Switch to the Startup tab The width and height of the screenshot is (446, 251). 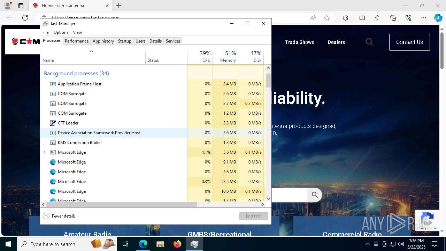[124, 41]
